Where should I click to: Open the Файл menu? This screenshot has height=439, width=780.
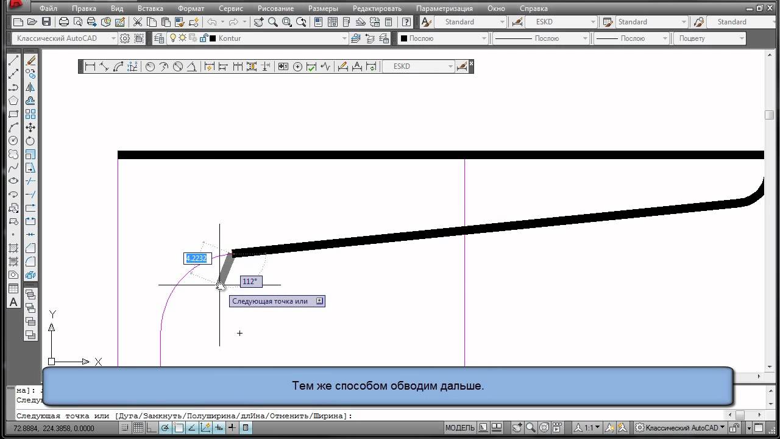pyautogui.click(x=48, y=9)
